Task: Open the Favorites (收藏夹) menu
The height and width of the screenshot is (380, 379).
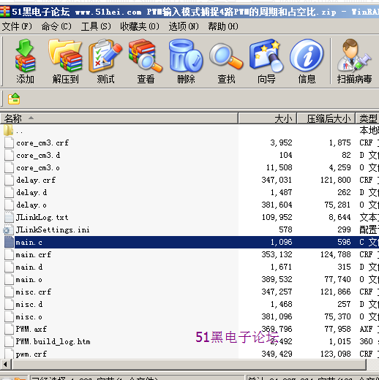Action: [x=140, y=26]
